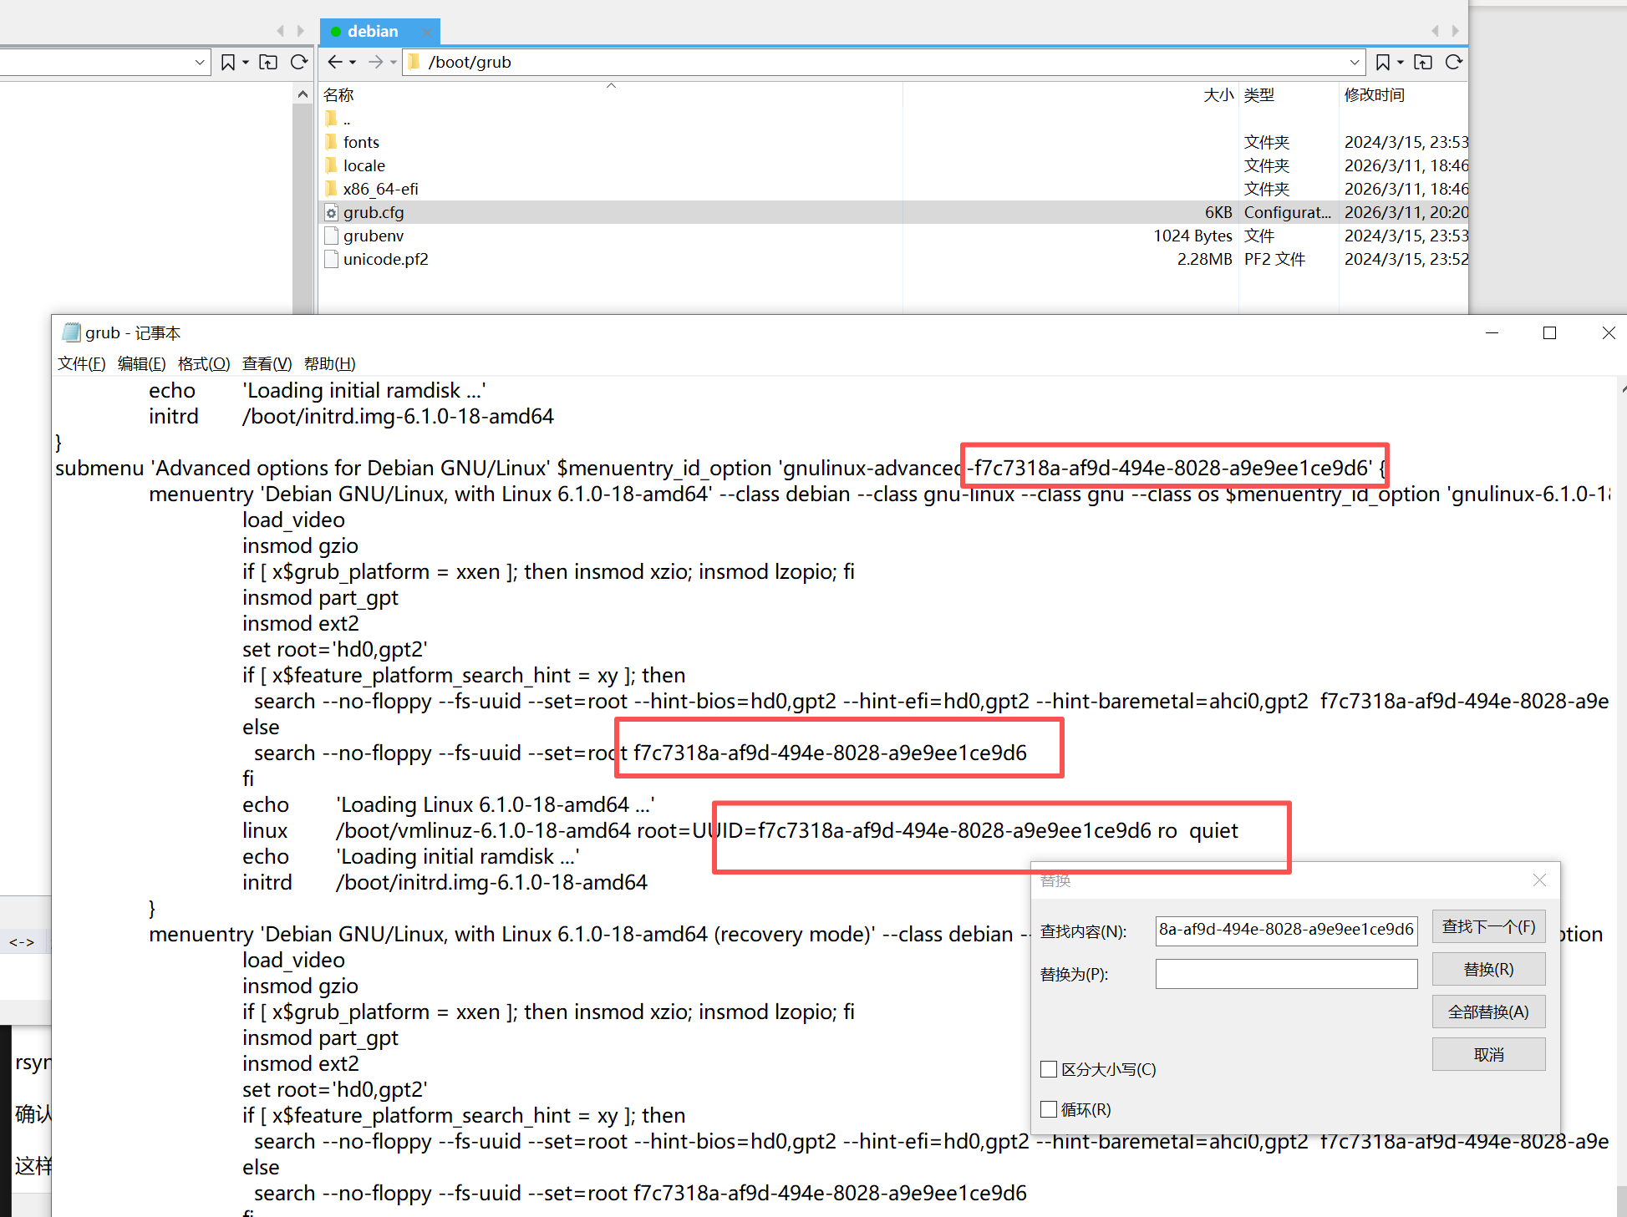Switch to the debian session tab
This screenshot has width=1627, height=1217.
tap(372, 32)
